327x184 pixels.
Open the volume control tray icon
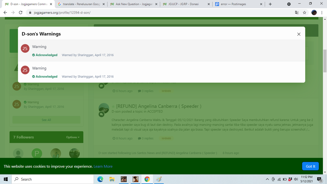(x=296, y=179)
